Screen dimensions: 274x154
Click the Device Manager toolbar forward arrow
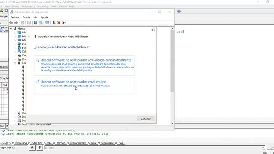[x=16, y=23]
